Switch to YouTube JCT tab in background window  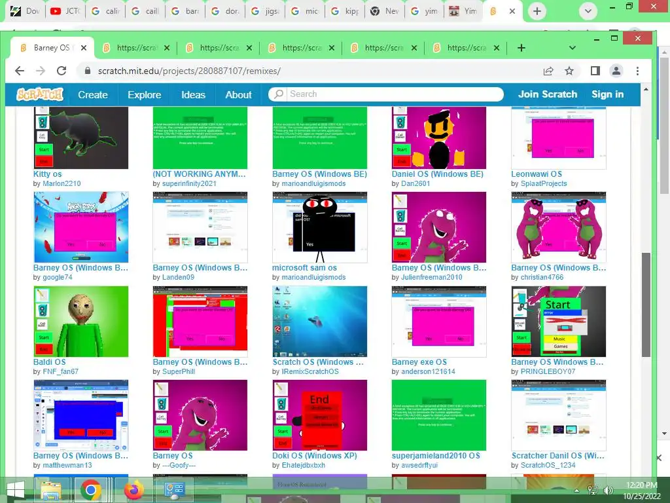tap(65, 11)
